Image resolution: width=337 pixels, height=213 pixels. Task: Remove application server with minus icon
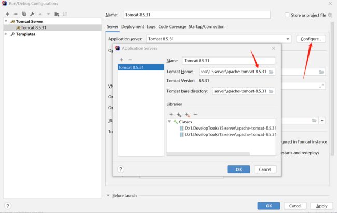pyautogui.click(x=130, y=60)
